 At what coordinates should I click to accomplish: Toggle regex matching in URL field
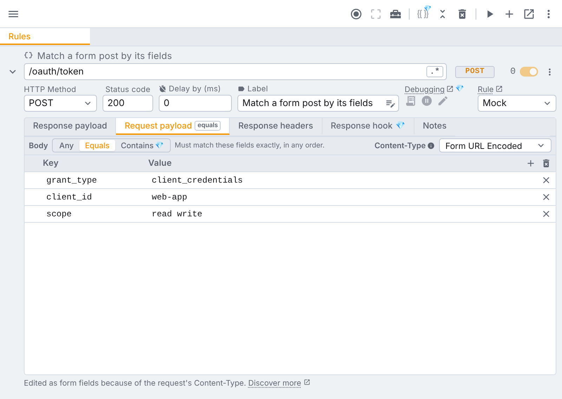tap(435, 72)
